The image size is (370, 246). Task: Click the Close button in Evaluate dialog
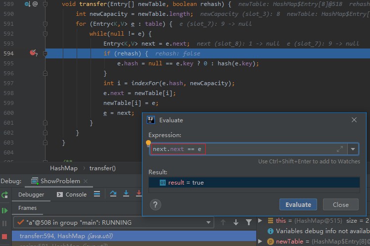[340, 204]
